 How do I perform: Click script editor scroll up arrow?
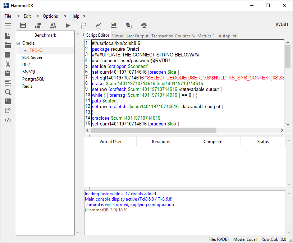[x=288, y=42]
